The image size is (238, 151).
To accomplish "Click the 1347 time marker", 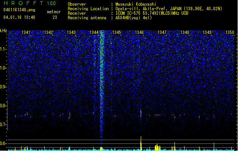I will [162, 32].
